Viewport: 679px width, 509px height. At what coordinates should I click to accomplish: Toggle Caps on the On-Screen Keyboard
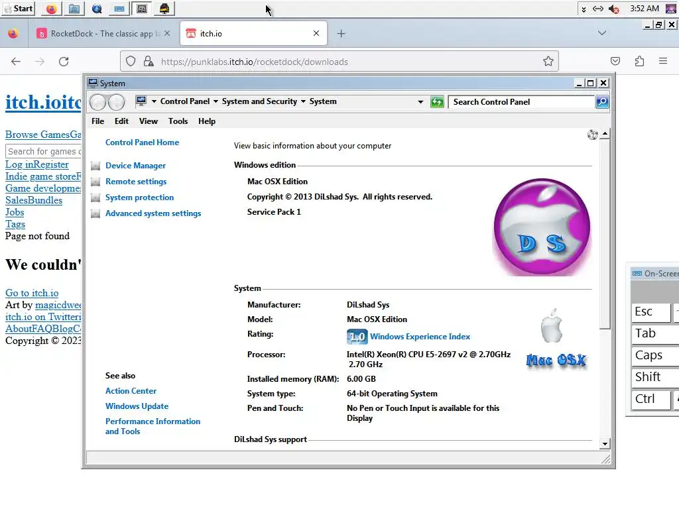click(655, 355)
